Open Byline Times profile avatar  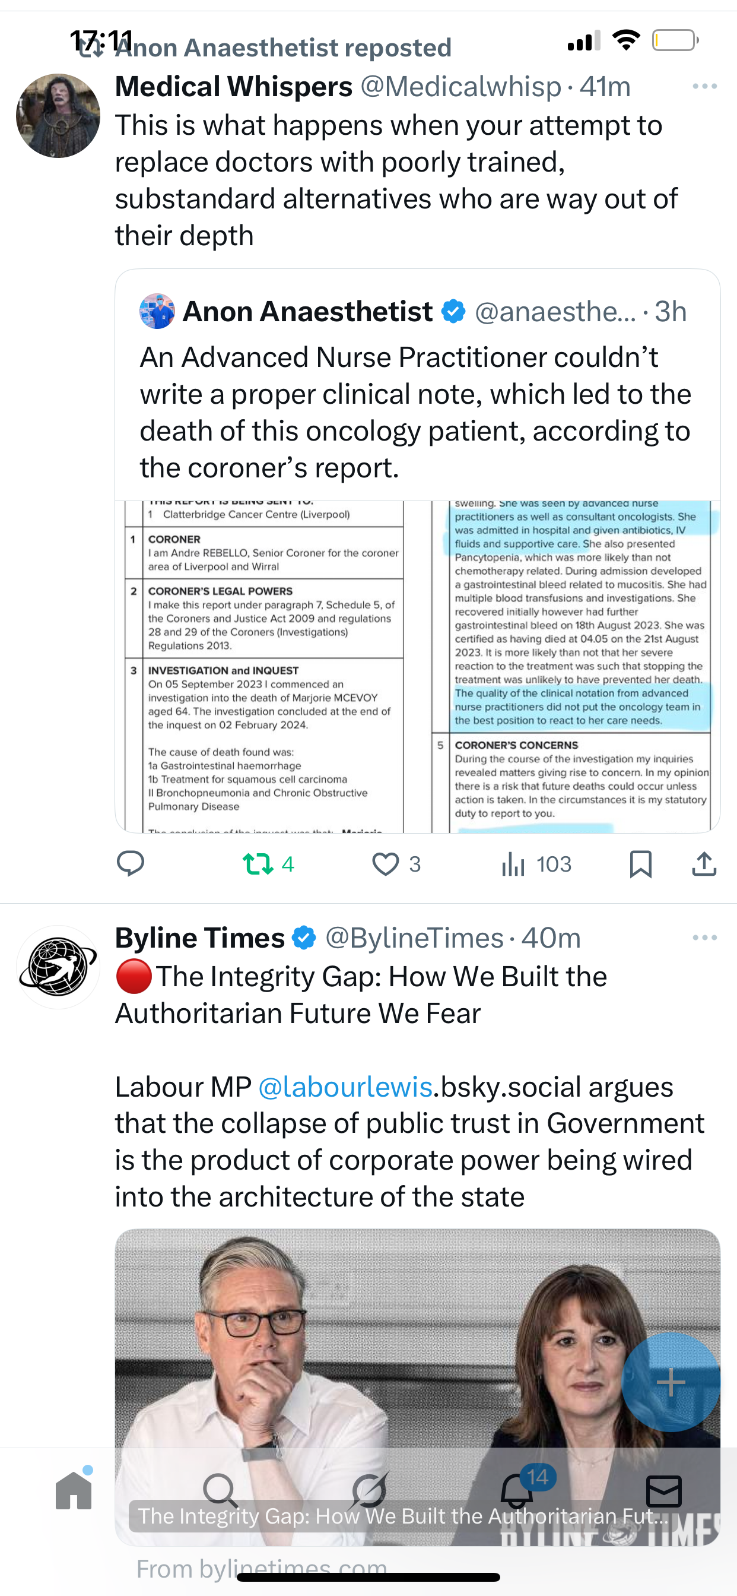58,967
